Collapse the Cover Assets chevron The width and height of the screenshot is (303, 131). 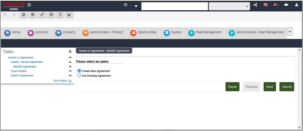click(70, 71)
